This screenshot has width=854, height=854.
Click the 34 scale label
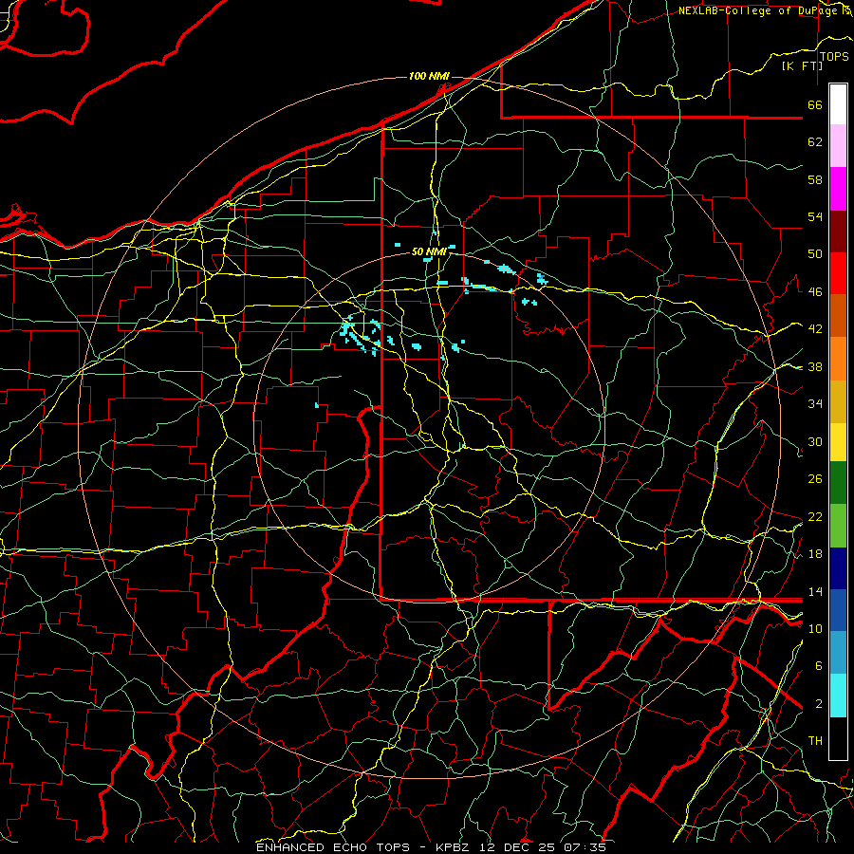pyautogui.click(x=815, y=404)
